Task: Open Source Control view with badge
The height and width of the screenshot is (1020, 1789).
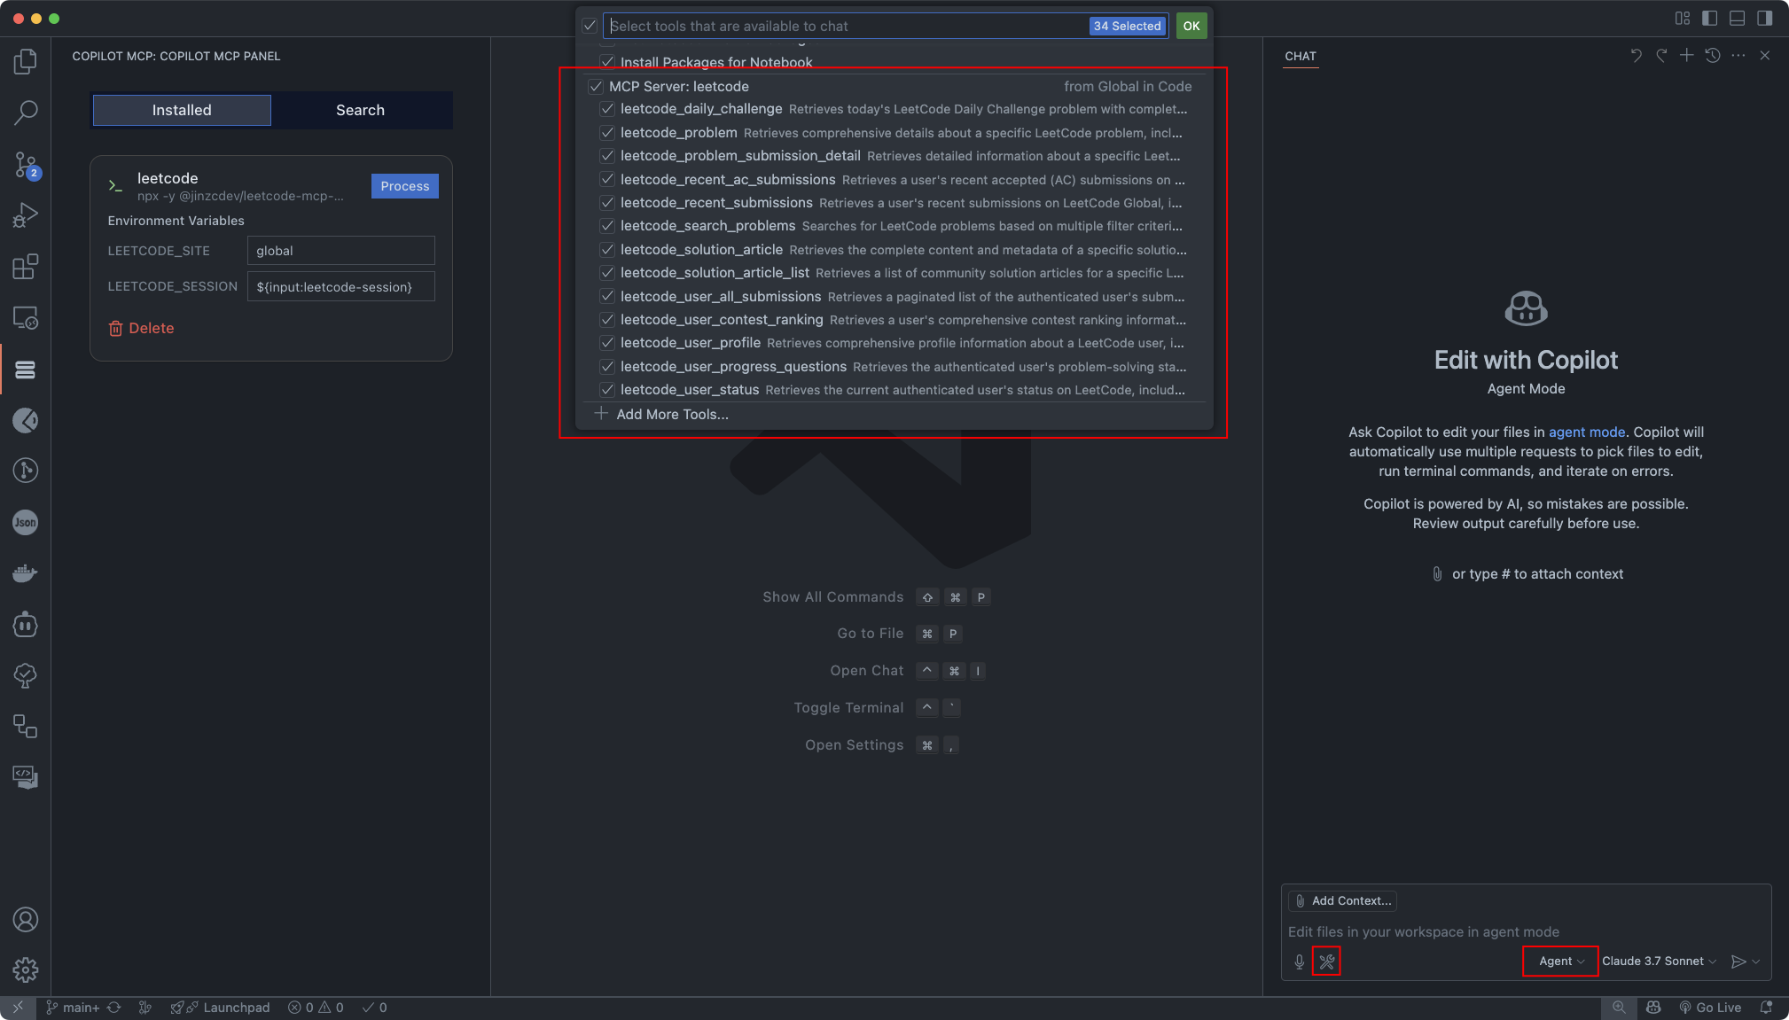Action: pyautogui.click(x=26, y=164)
